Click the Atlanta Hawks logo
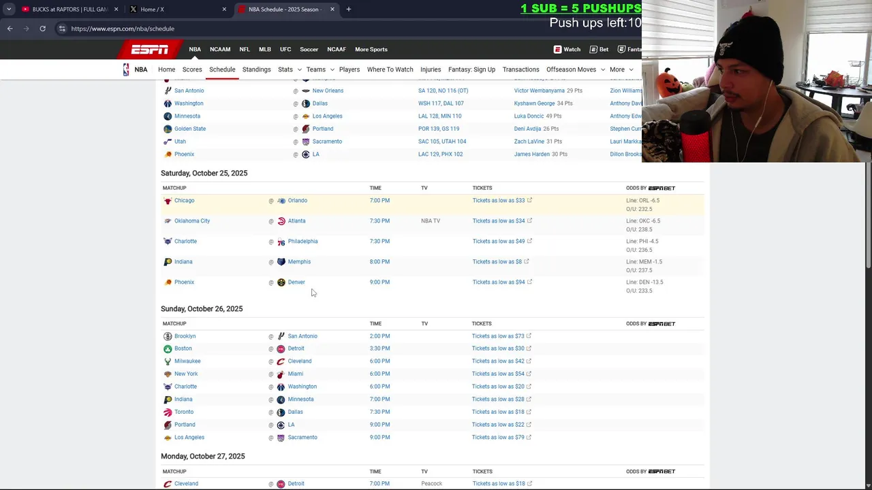This screenshot has width=872, height=490. click(281, 221)
